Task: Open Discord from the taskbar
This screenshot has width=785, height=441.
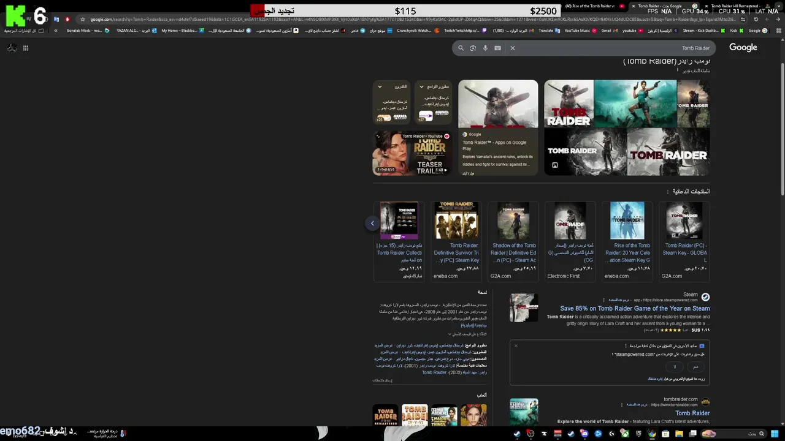Action: coord(584,434)
